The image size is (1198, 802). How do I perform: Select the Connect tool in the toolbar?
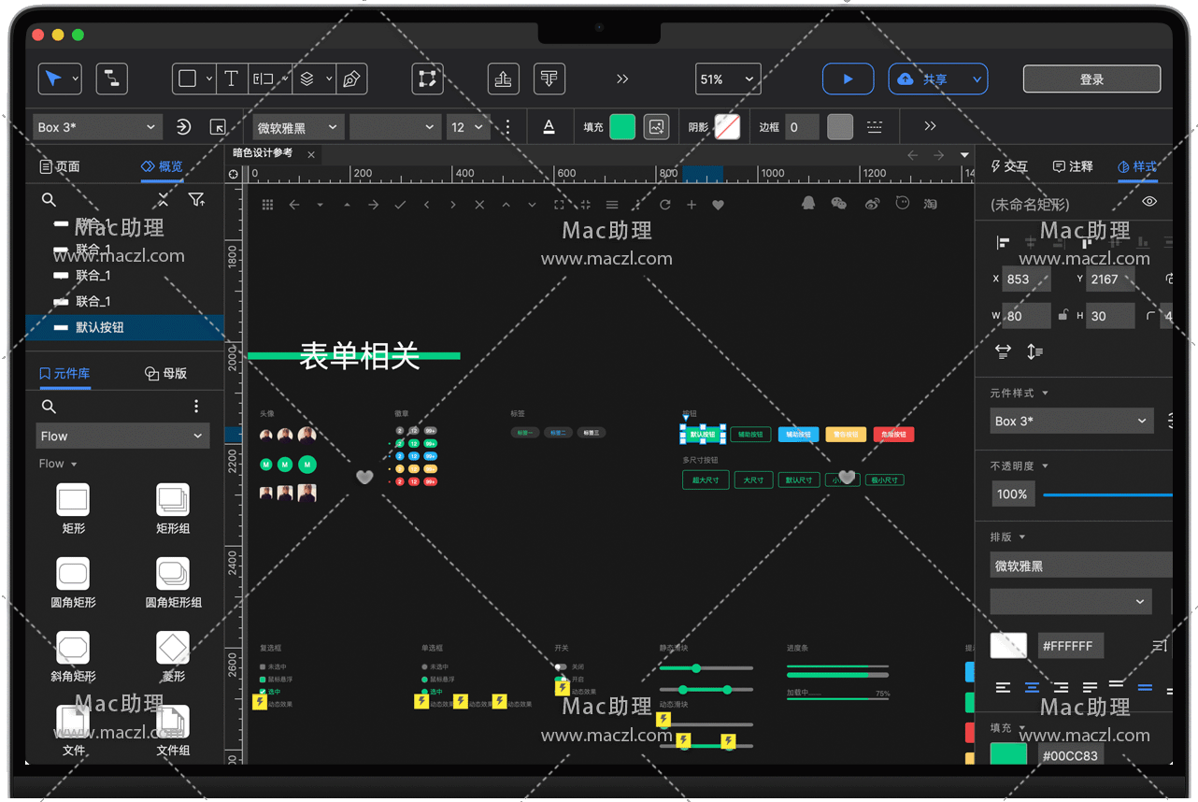(112, 79)
